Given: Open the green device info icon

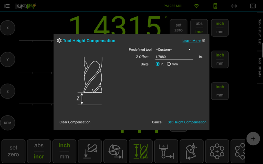Looking at the screenshot, I should click(215, 6).
